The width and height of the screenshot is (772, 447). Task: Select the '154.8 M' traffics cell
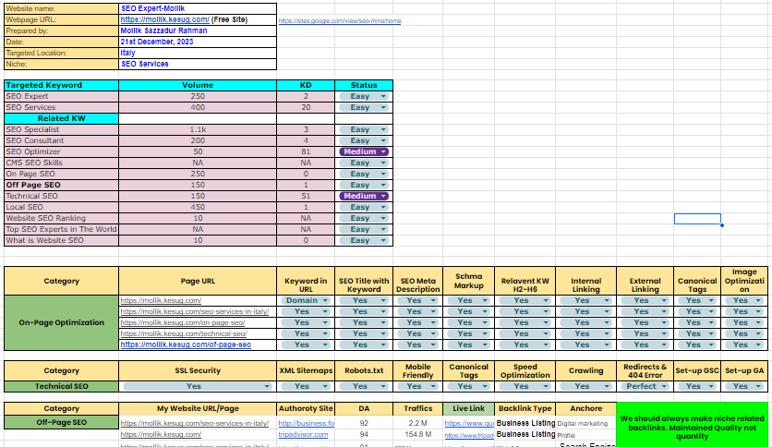tap(418, 435)
